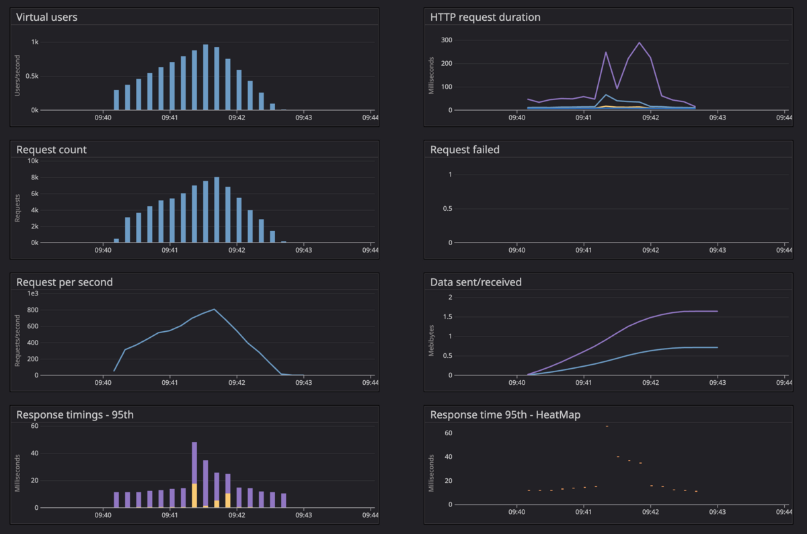807x534 pixels.
Task: Select the Request count panel title
Action: click(51, 150)
